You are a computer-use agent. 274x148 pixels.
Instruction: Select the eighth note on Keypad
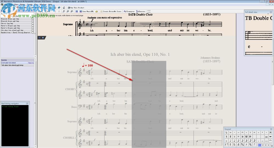239,141
